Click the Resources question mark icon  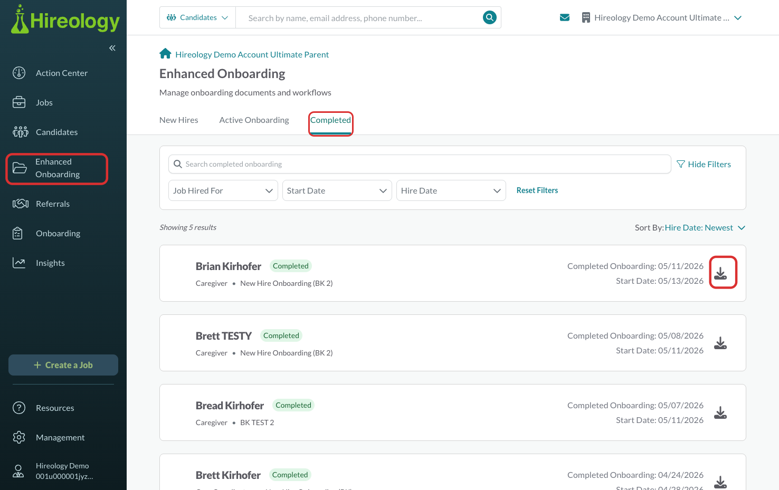(x=19, y=408)
